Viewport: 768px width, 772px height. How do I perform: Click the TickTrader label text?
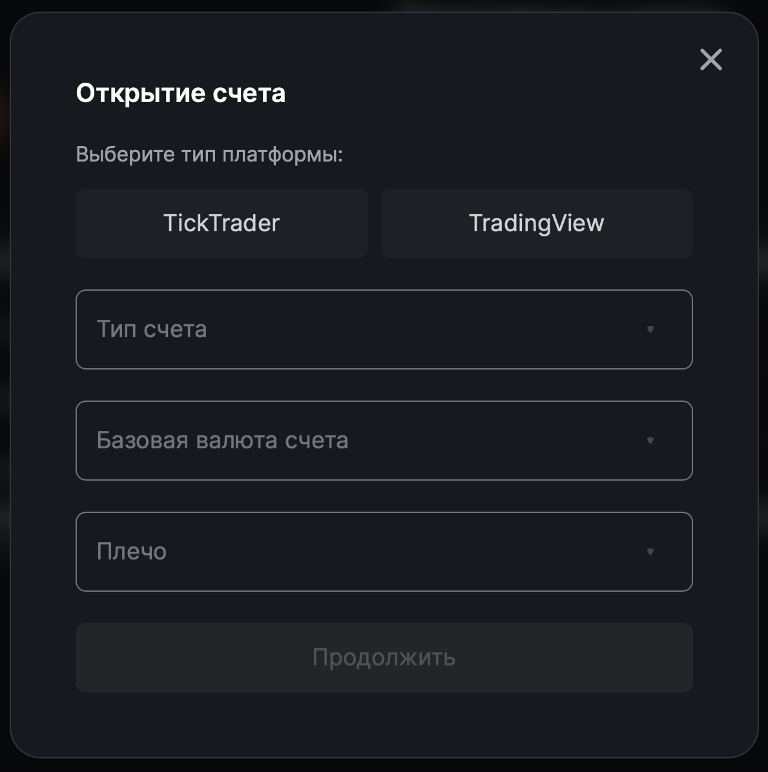[x=222, y=224]
